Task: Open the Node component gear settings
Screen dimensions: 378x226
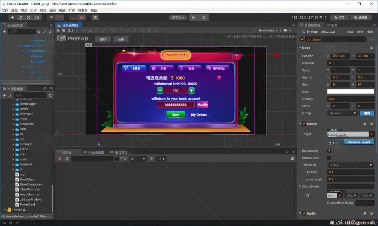Action: tap(371, 48)
